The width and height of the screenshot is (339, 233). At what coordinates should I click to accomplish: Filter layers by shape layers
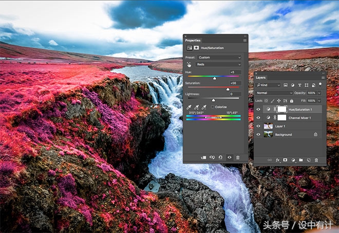tap(306, 85)
